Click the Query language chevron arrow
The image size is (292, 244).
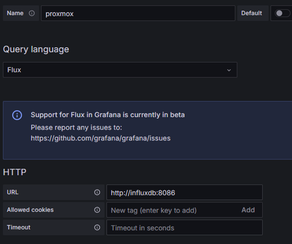[x=229, y=70]
